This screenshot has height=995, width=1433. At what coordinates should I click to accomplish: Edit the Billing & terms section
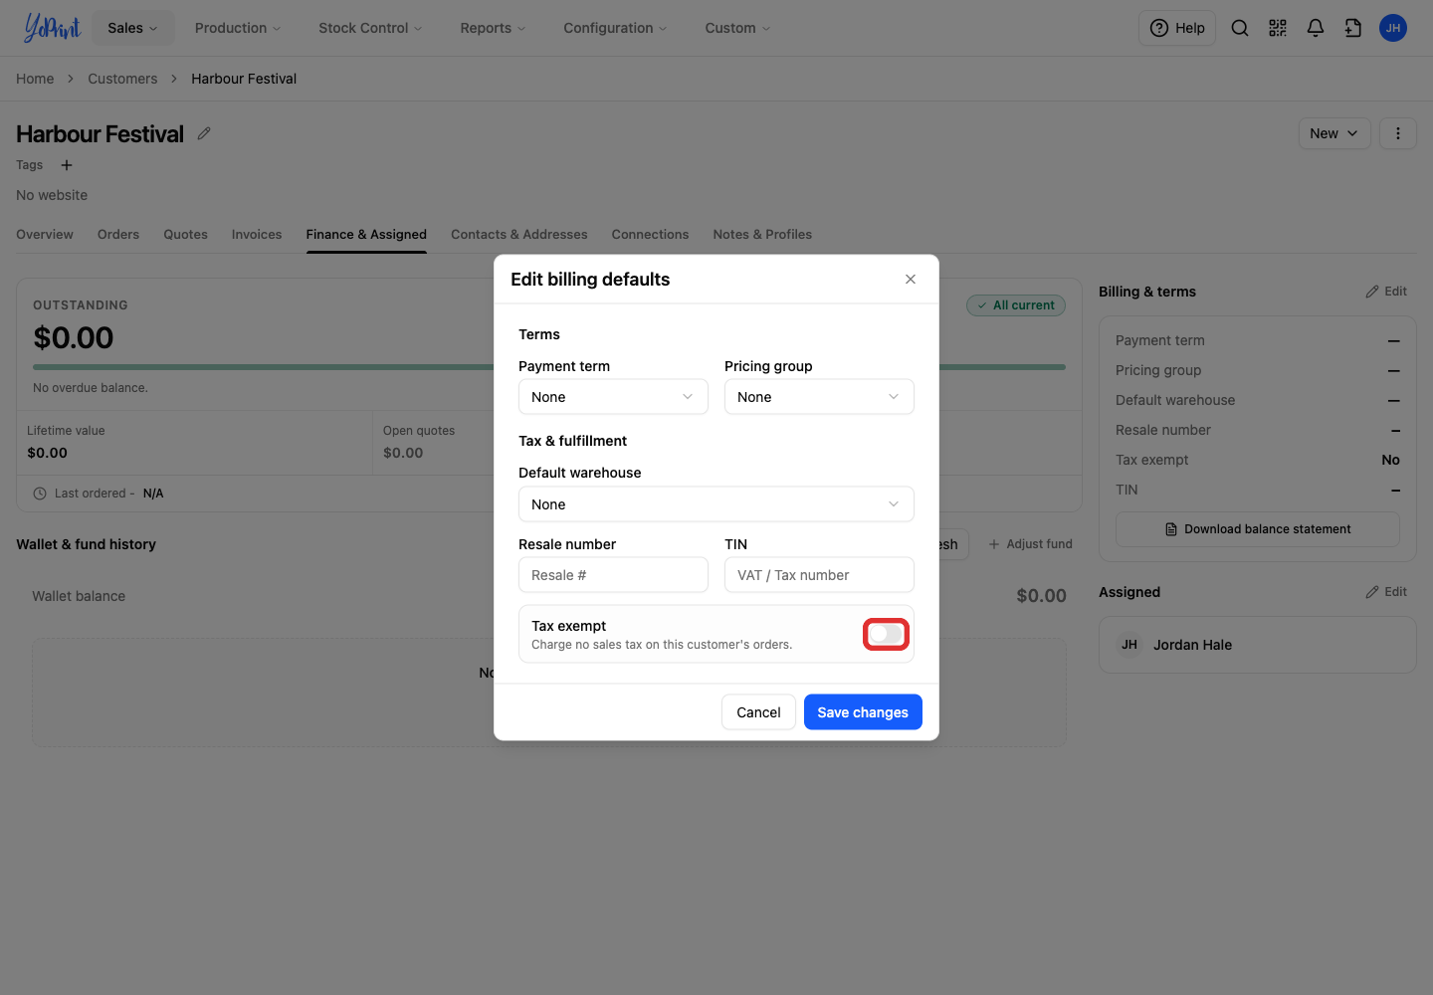[x=1386, y=292]
